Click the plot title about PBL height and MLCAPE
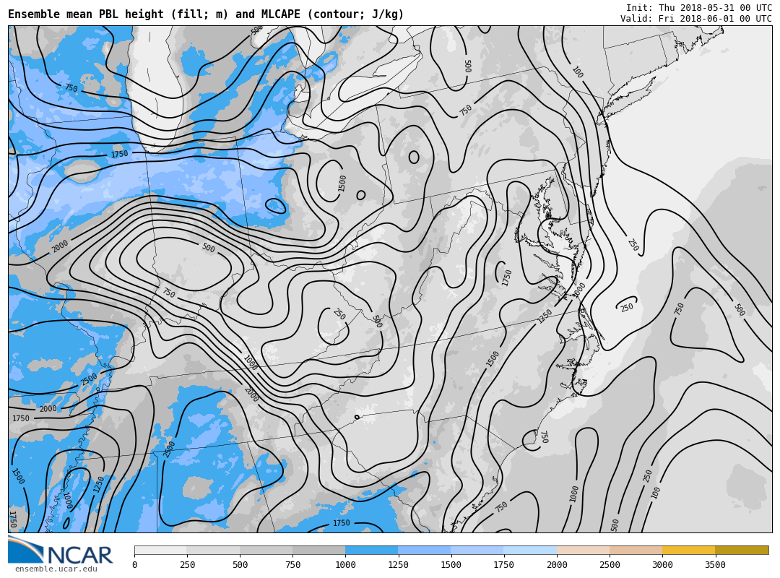 point(206,14)
